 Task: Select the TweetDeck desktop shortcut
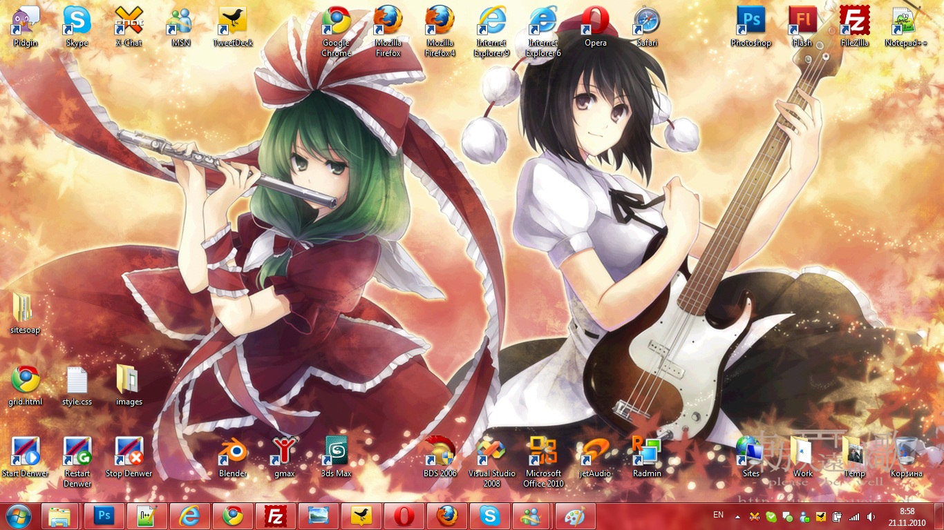(232, 26)
